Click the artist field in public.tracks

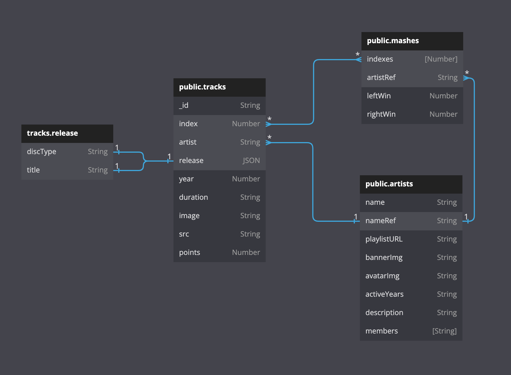coord(219,142)
